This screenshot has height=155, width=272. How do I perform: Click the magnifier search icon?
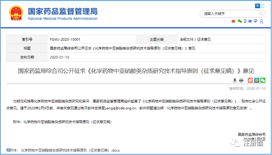point(261,13)
